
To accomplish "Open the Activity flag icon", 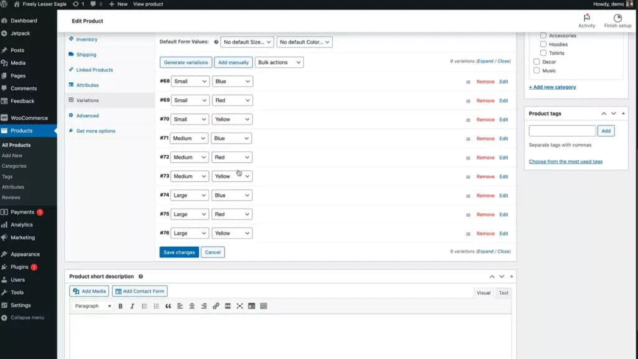I will pyautogui.click(x=586, y=18).
